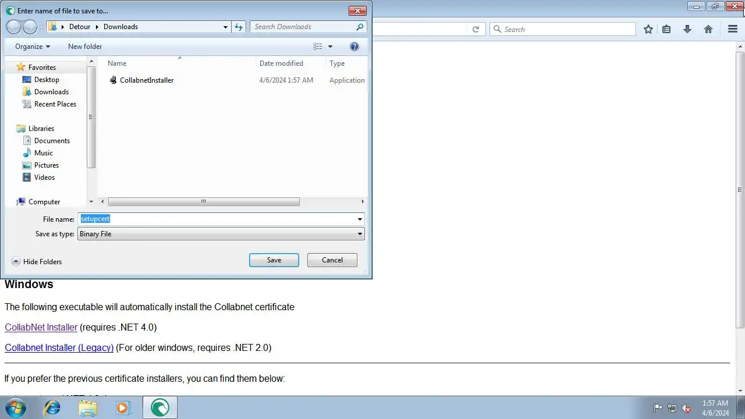745x419 pixels.
Task: Click the browser page vertical scrollbar
Action: click(x=740, y=189)
